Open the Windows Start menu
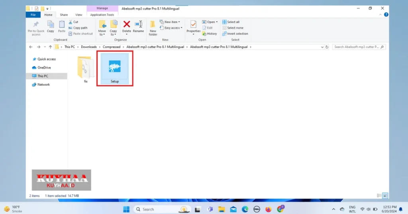 126,209
